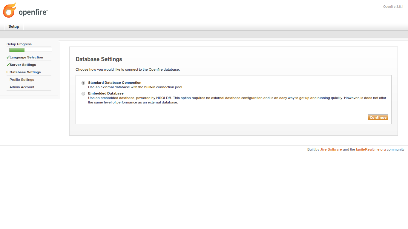
Task: Click the green checkmark beside Server Settings
Action: (8, 65)
